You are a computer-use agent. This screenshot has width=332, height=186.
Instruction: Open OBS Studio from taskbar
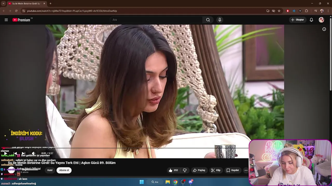point(183,182)
